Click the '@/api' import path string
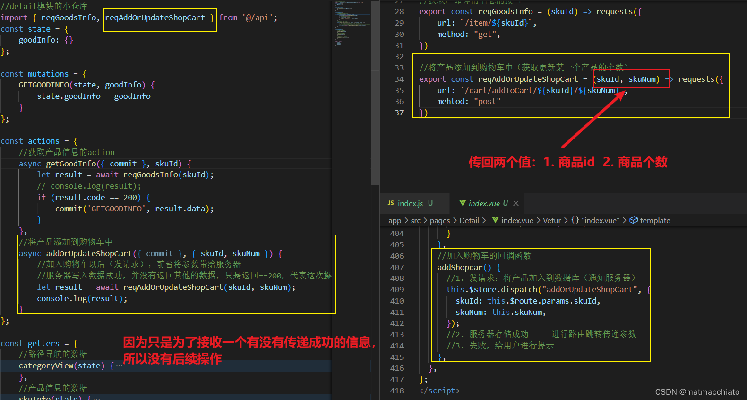 [257, 18]
